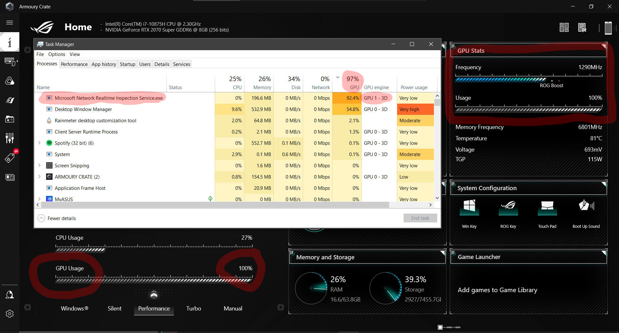
Task: Open User Center icon in sidebar
Action: (10, 294)
